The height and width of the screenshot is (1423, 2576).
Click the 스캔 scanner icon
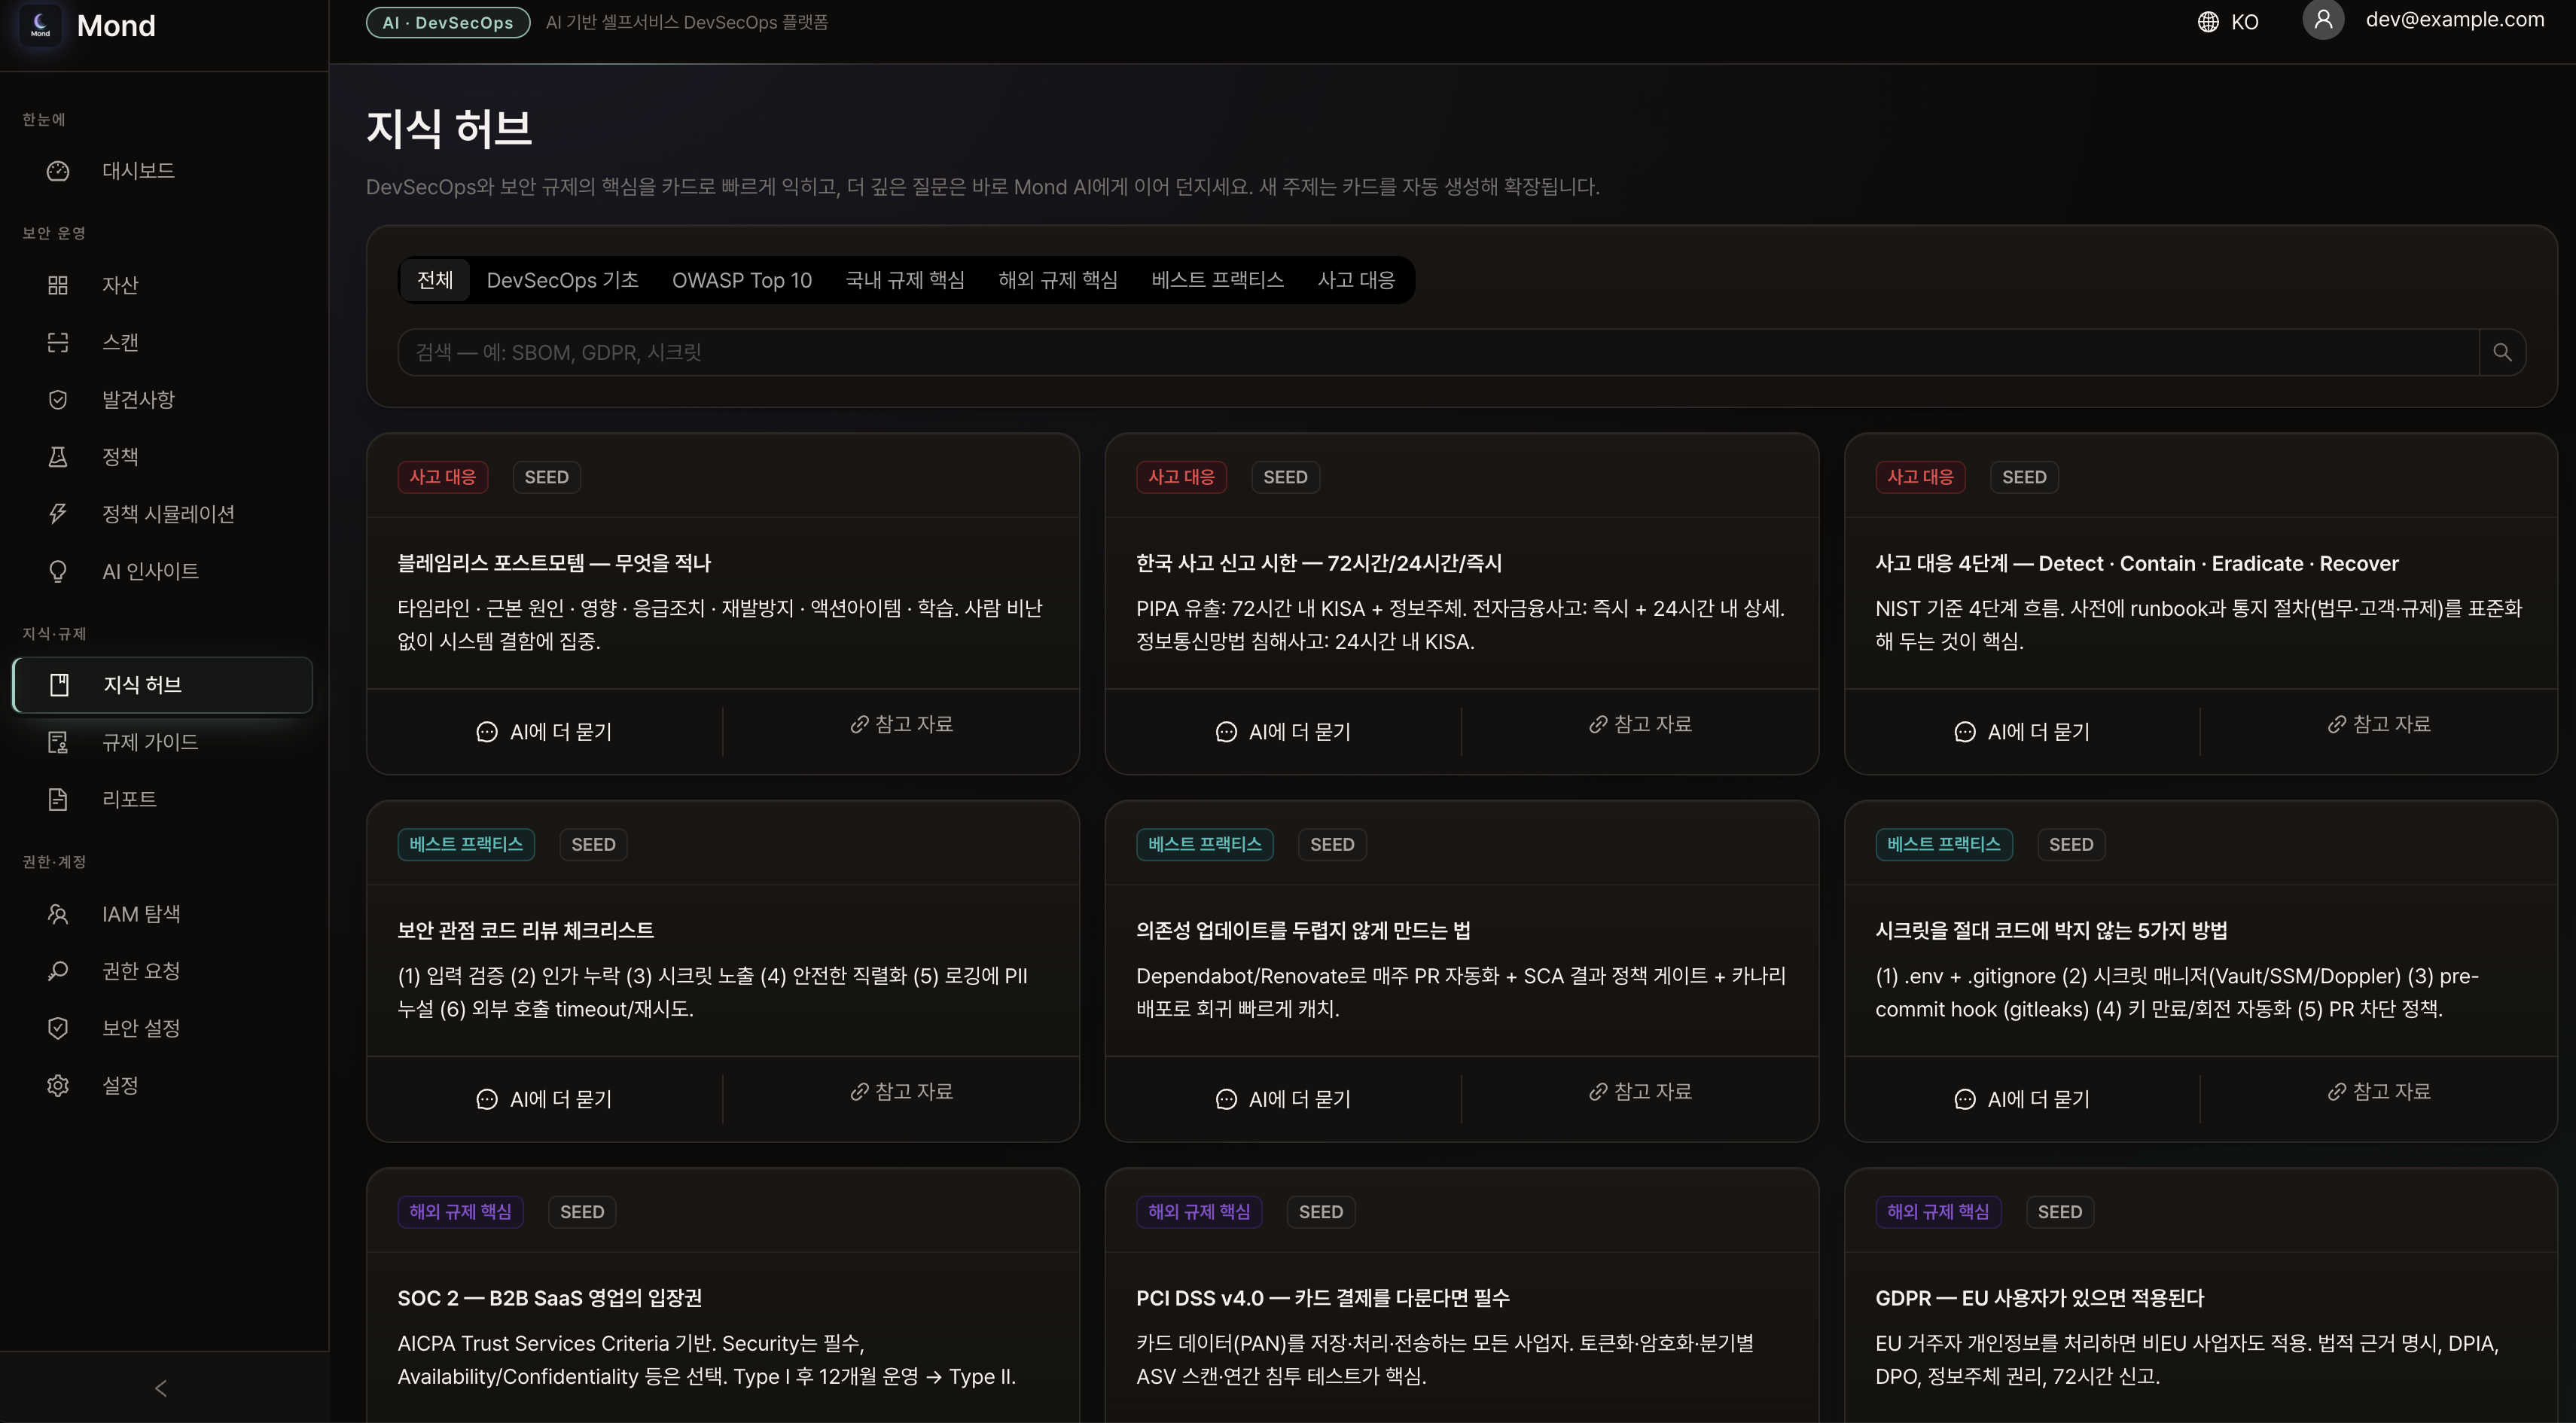pyautogui.click(x=58, y=342)
